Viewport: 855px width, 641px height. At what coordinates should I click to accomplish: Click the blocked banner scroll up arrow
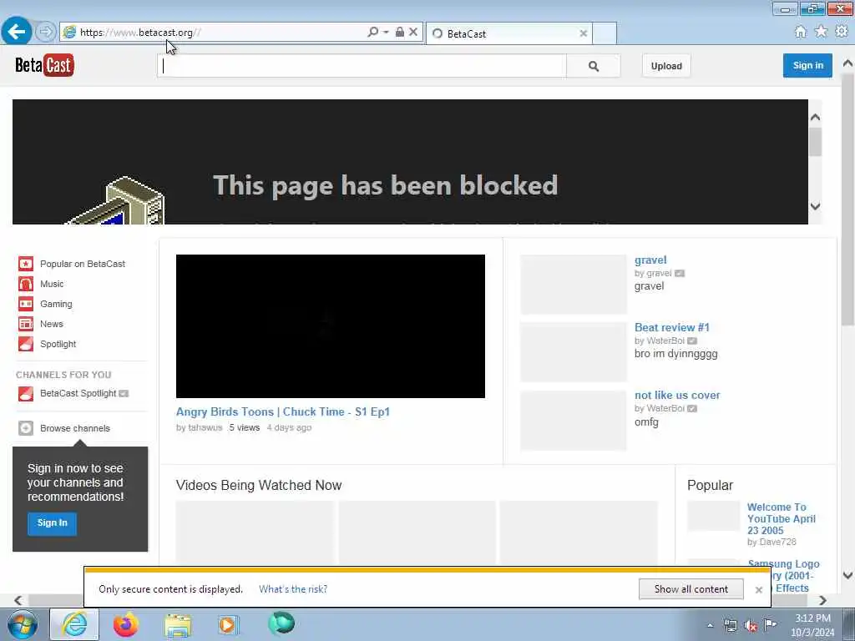[815, 117]
